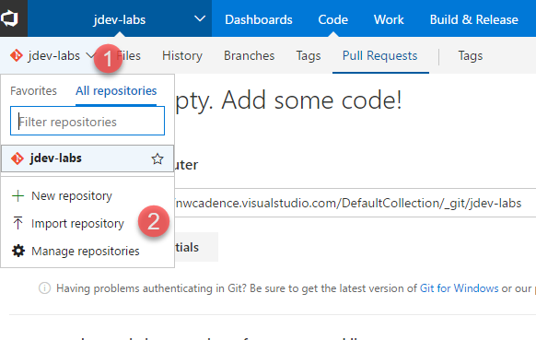536x340 pixels.
Task: Open the Dashboards hub
Action: 259,19
